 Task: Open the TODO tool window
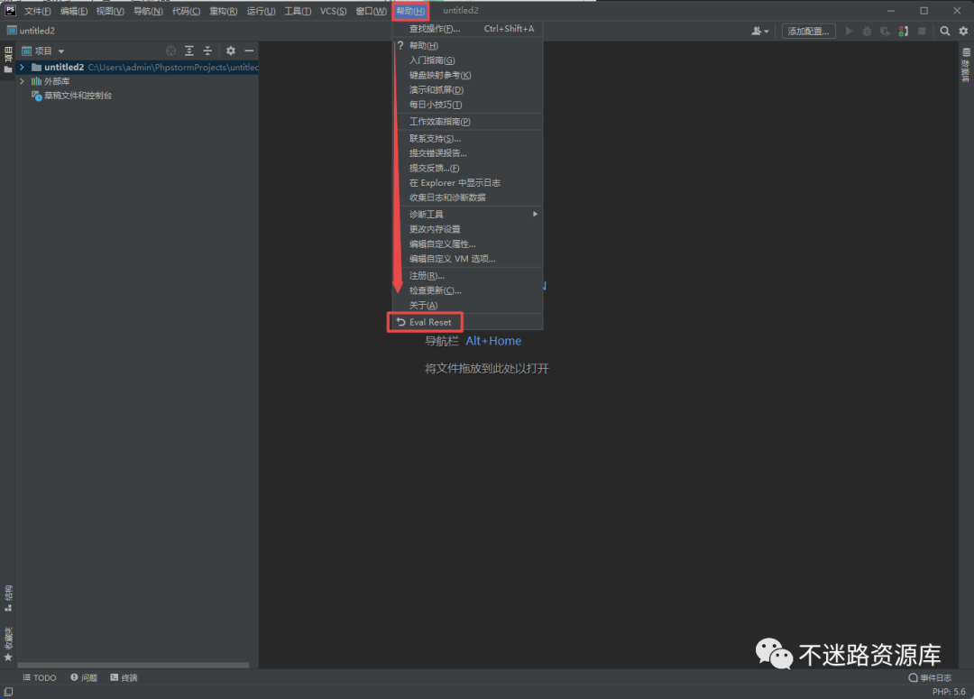(x=40, y=678)
